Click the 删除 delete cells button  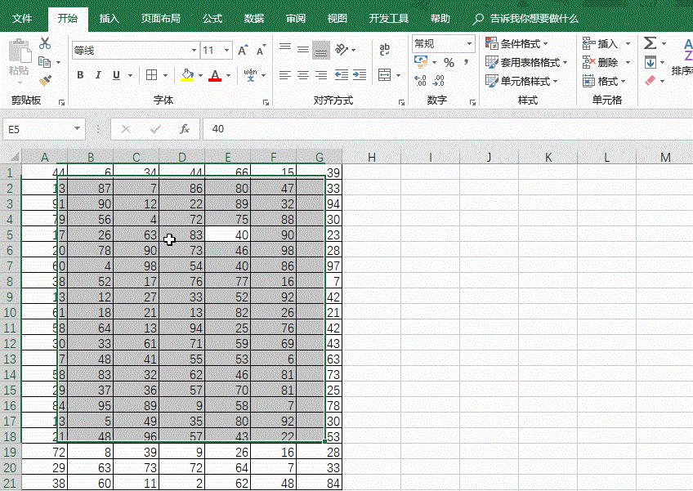(606, 62)
